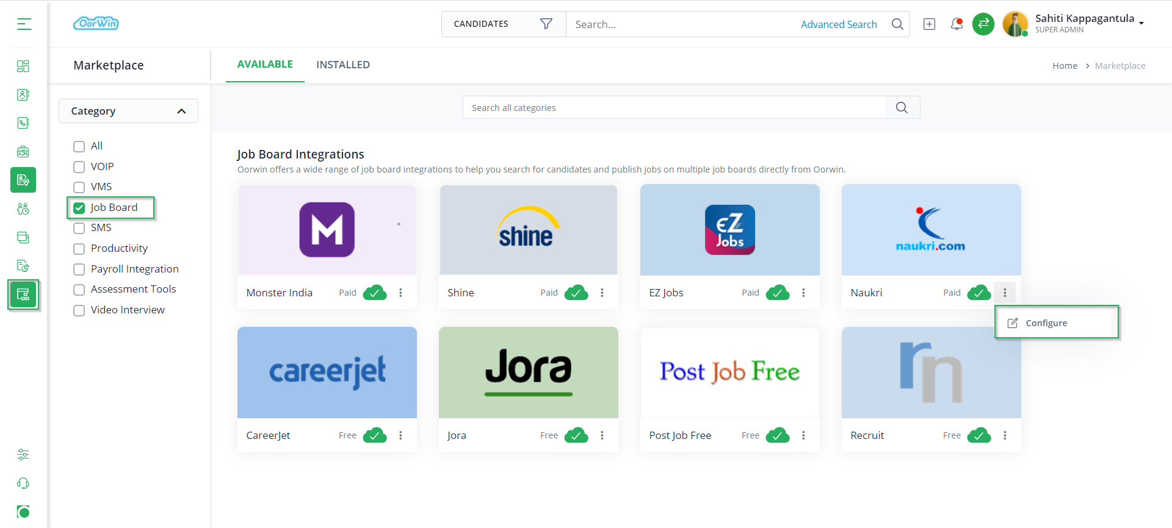Click the quick add plus icon

[929, 24]
